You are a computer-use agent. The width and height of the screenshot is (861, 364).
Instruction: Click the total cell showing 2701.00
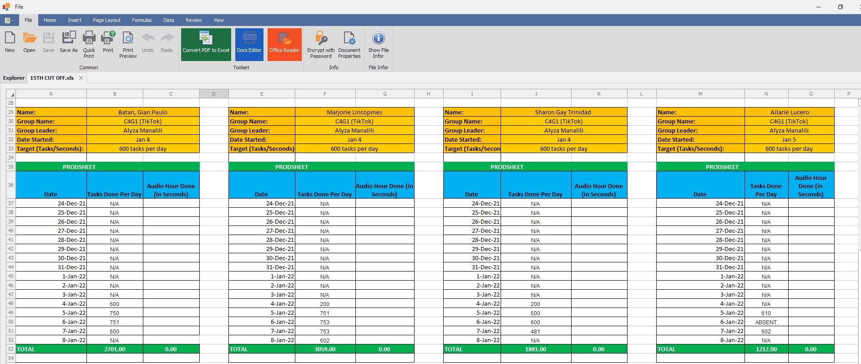(115, 349)
